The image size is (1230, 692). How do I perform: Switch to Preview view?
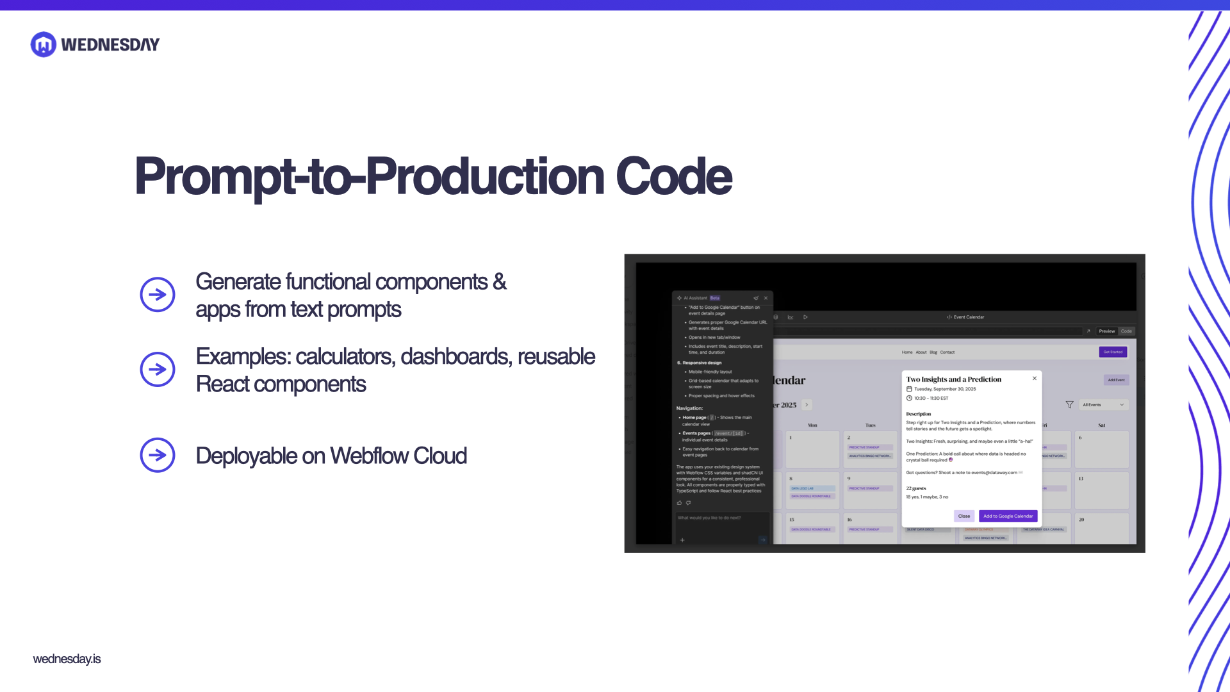click(x=1106, y=331)
